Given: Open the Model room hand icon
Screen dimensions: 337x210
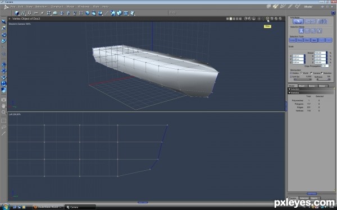Looking at the screenshot, I should tap(276, 7).
